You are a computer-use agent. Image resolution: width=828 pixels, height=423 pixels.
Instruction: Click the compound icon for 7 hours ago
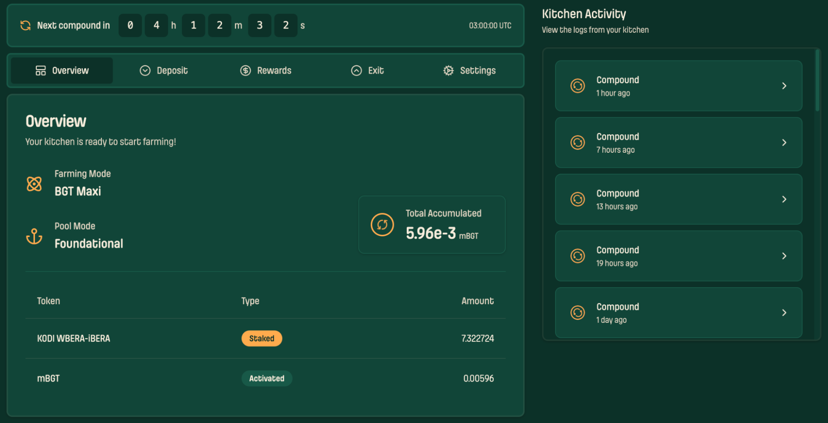[x=577, y=143]
